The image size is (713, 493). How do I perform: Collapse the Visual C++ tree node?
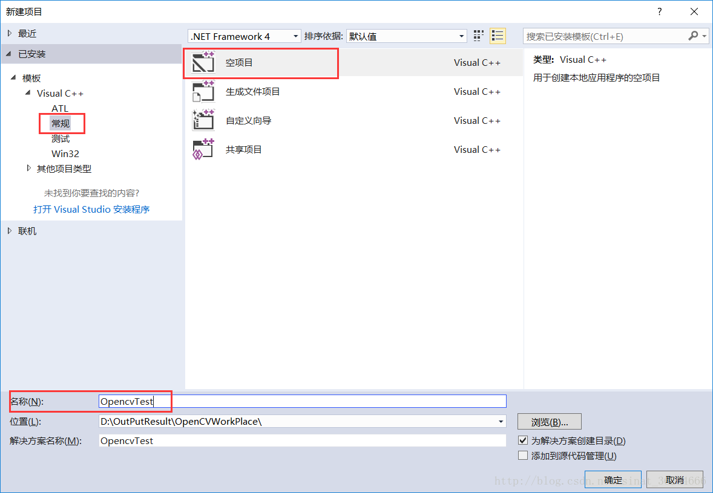pyautogui.click(x=28, y=93)
